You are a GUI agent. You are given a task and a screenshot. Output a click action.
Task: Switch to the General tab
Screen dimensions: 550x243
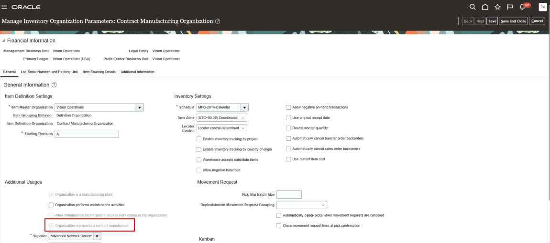tap(10, 72)
